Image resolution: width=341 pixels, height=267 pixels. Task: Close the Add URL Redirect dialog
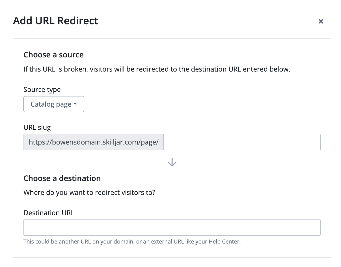point(321,21)
